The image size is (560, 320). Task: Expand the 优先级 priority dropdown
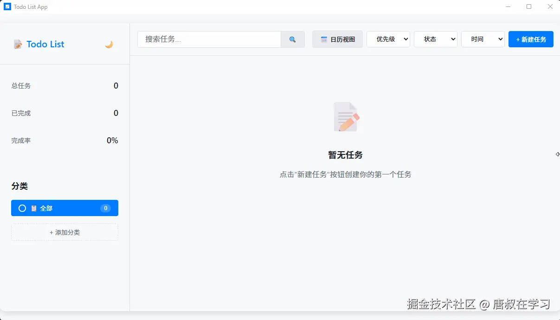pyautogui.click(x=388, y=39)
